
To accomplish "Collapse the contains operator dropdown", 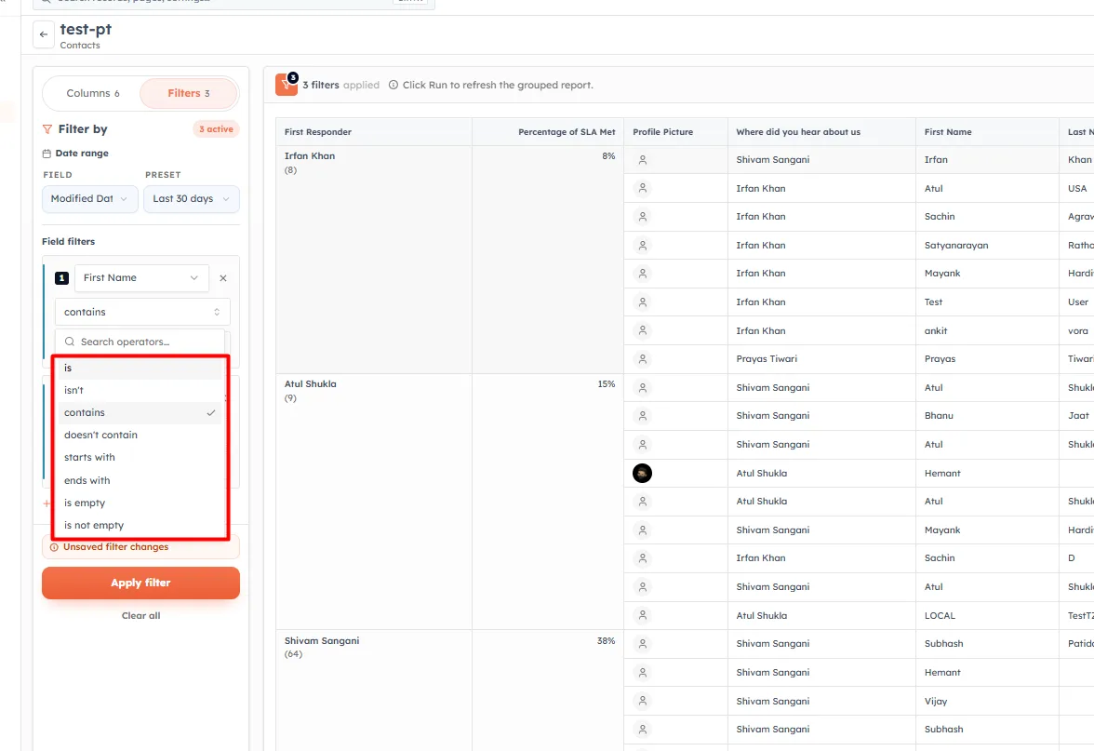I will [x=142, y=312].
